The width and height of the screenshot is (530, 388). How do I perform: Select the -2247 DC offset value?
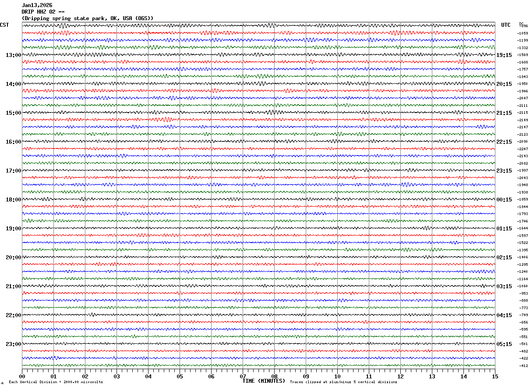(x=523, y=149)
